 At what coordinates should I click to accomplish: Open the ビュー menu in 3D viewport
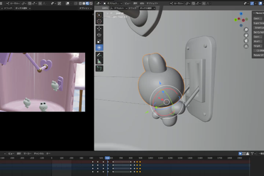(128, 3)
